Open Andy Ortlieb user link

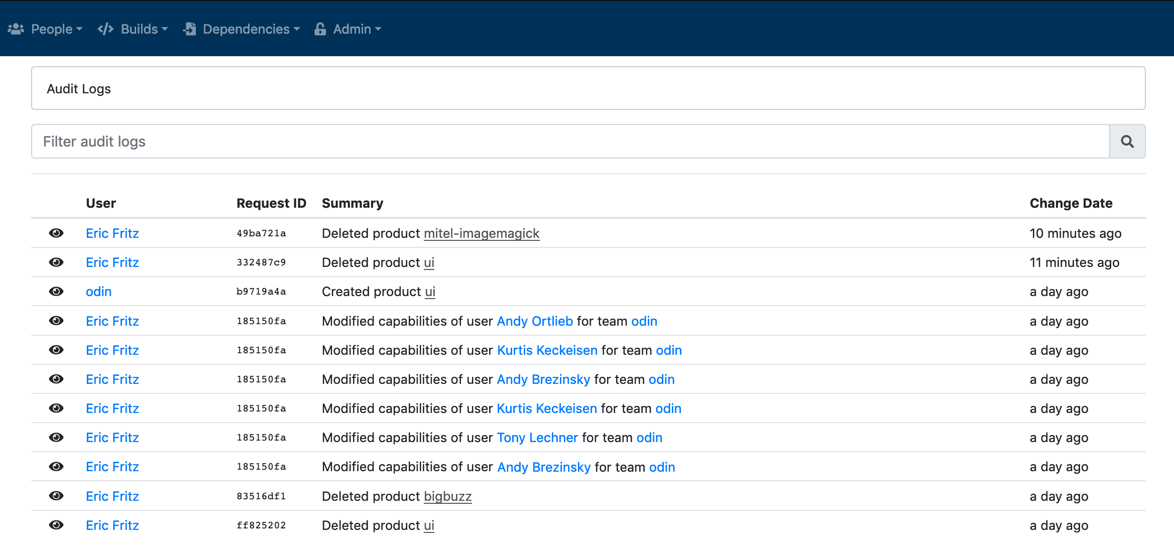point(535,321)
